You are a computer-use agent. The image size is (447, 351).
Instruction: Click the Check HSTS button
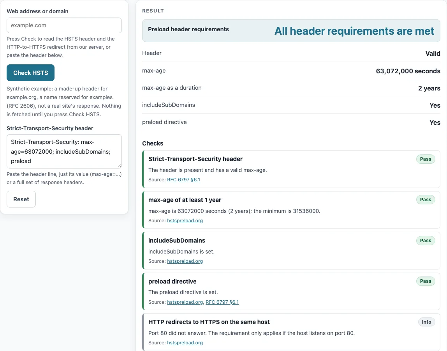[30, 73]
